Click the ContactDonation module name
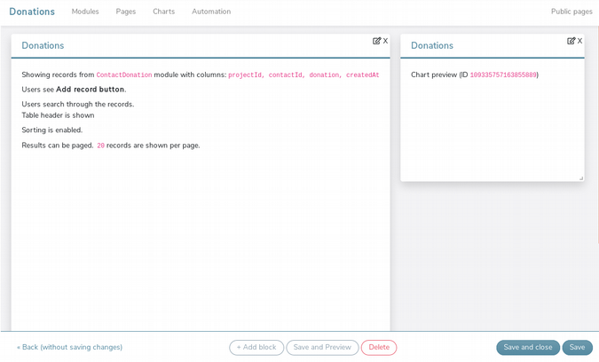 [x=124, y=75]
